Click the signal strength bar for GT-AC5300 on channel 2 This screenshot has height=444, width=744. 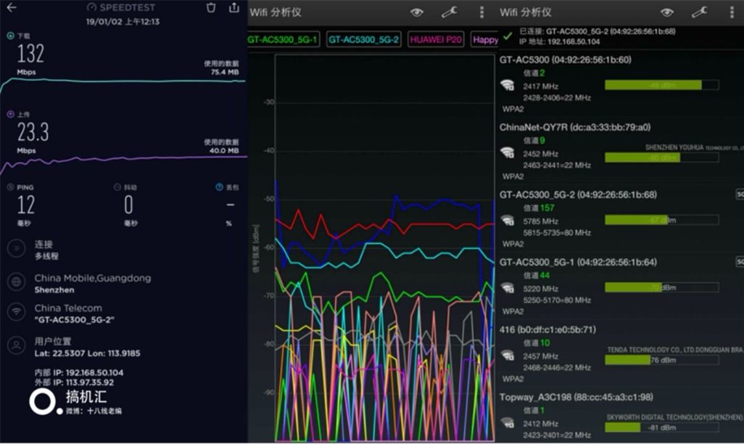[661, 85]
